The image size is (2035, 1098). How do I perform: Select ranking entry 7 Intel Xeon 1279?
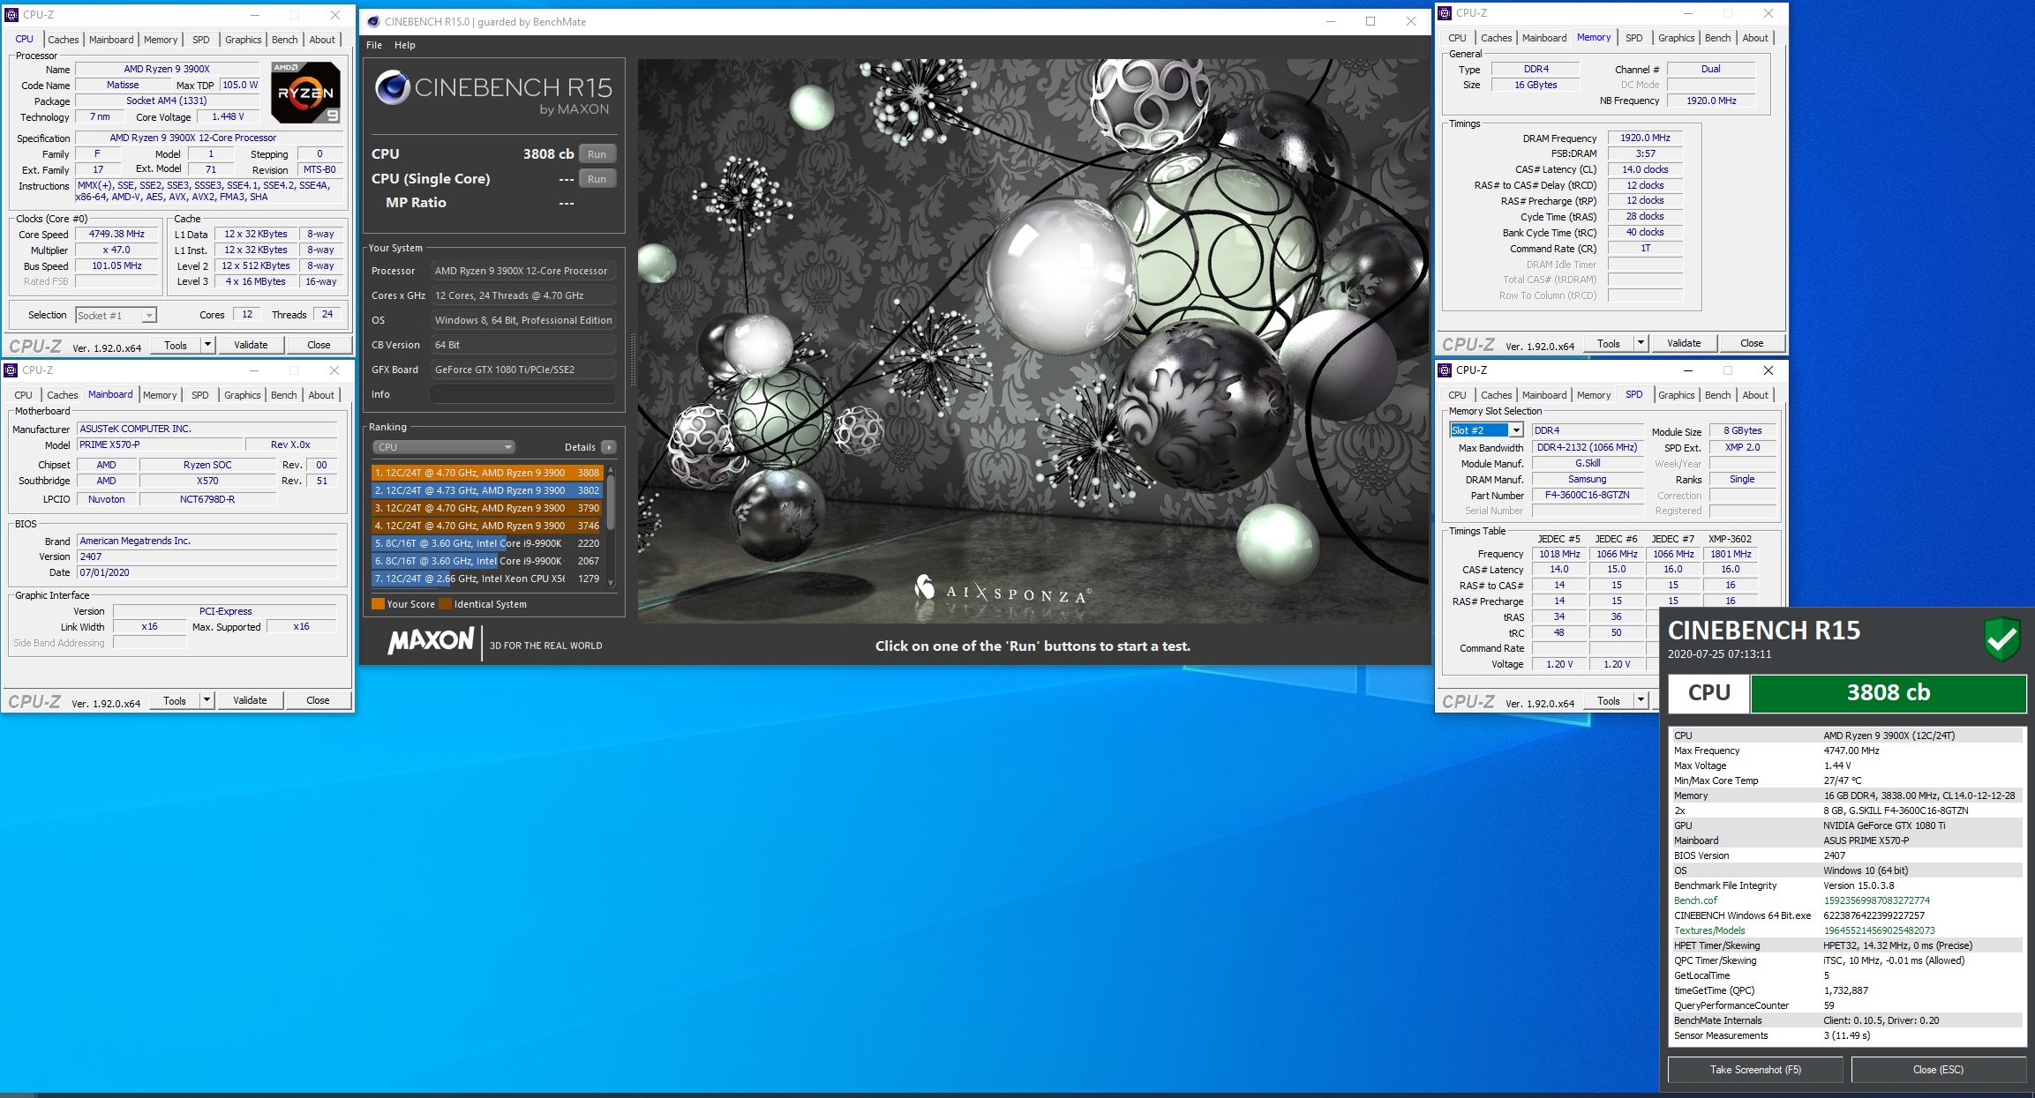[487, 579]
